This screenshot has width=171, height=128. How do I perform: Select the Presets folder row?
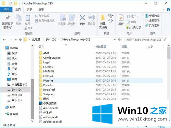pyautogui.click(x=101, y=85)
